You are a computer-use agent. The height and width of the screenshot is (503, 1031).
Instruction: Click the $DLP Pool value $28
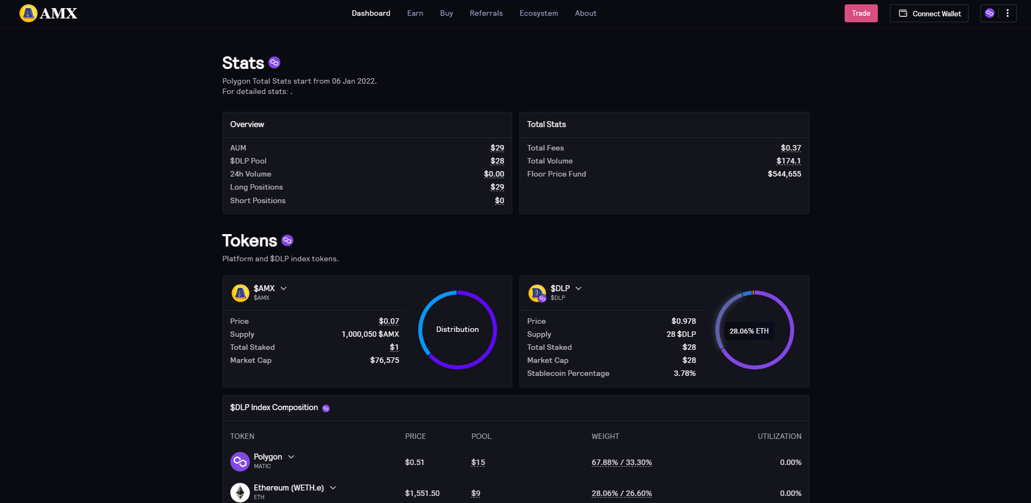[x=497, y=161]
